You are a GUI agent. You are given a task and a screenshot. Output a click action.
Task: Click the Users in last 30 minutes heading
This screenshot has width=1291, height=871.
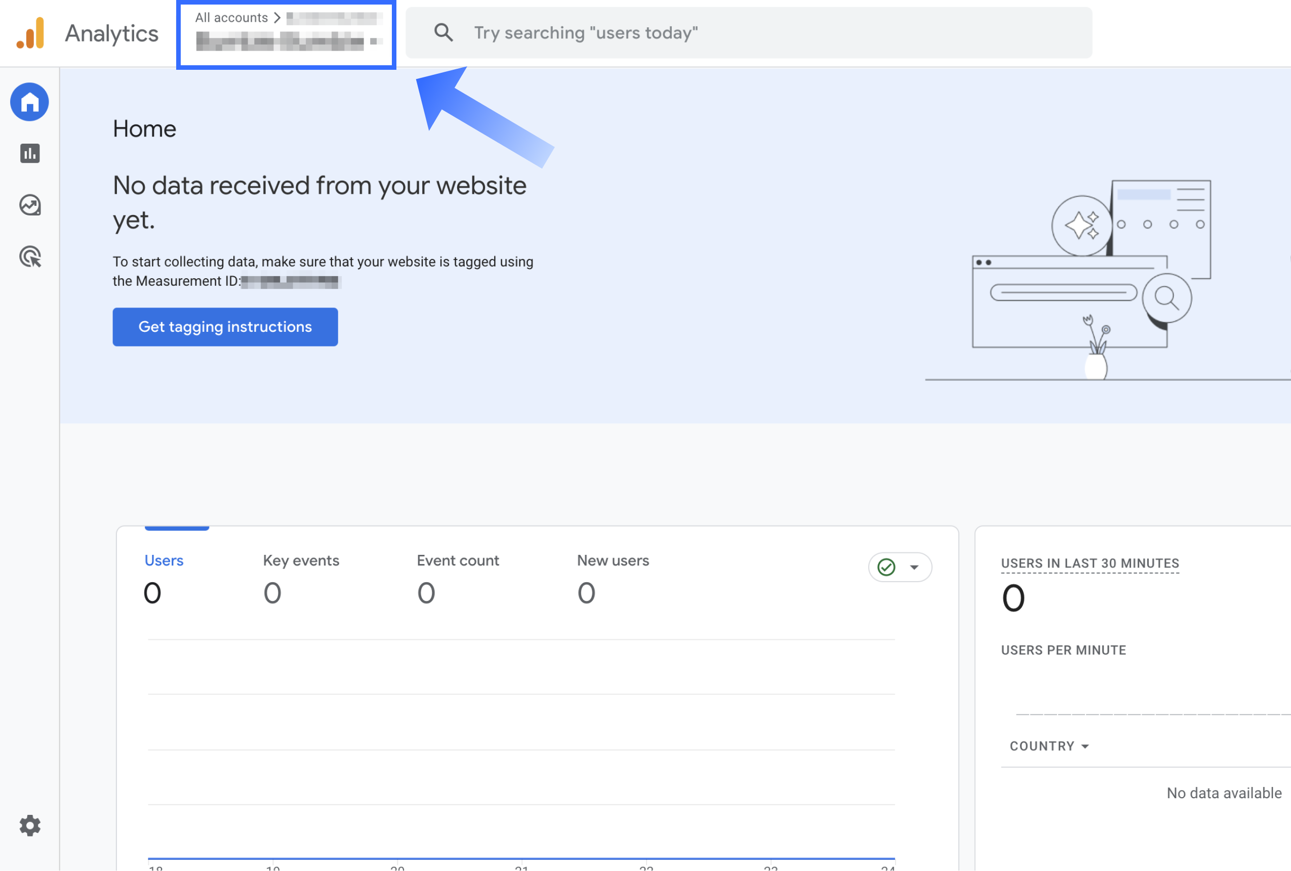(1090, 563)
